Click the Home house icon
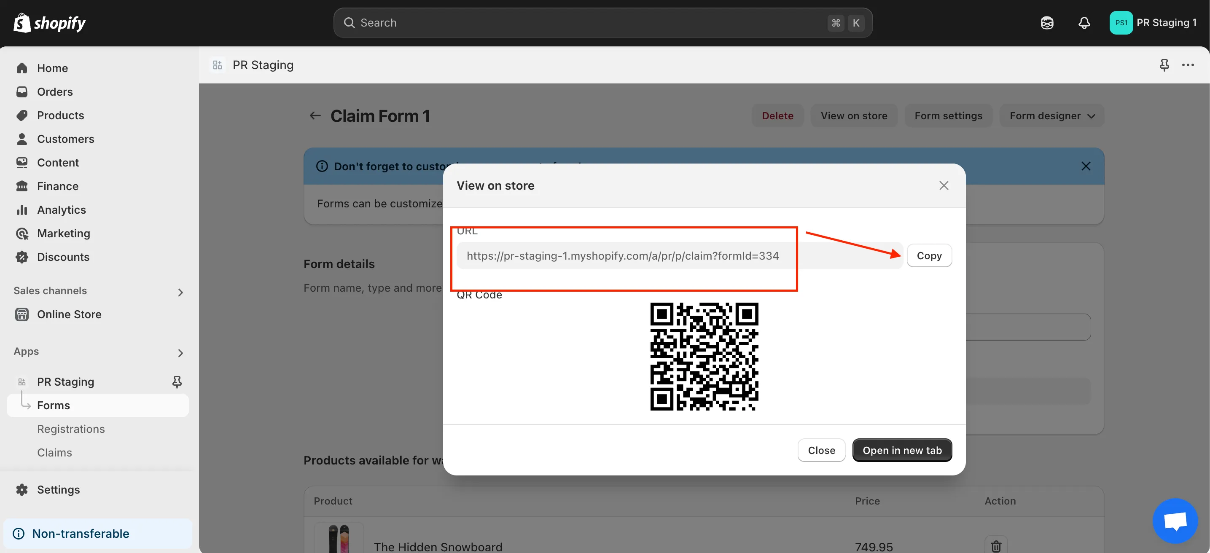The image size is (1210, 553). [x=22, y=68]
